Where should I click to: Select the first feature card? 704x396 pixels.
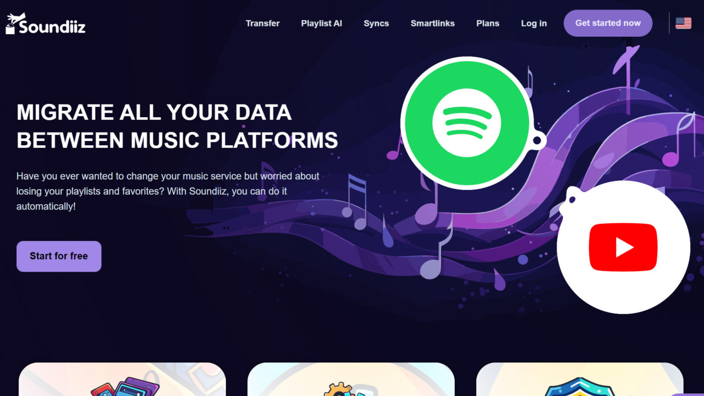[122, 380]
